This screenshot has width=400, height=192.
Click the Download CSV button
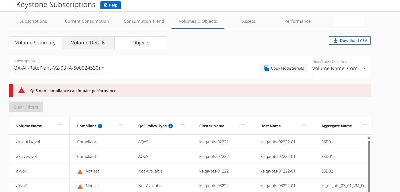350,41
